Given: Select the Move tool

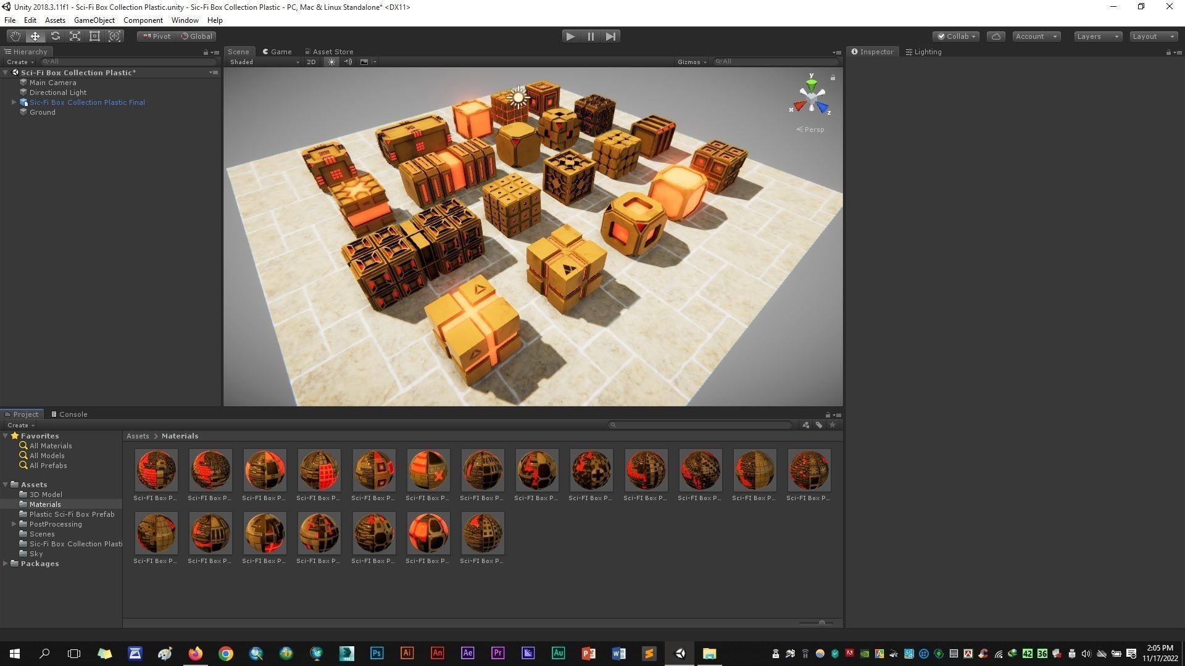Looking at the screenshot, I should tap(35, 36).
